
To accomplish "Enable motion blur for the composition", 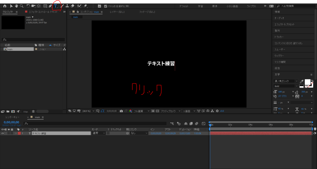I will click(x=196, y=123).
